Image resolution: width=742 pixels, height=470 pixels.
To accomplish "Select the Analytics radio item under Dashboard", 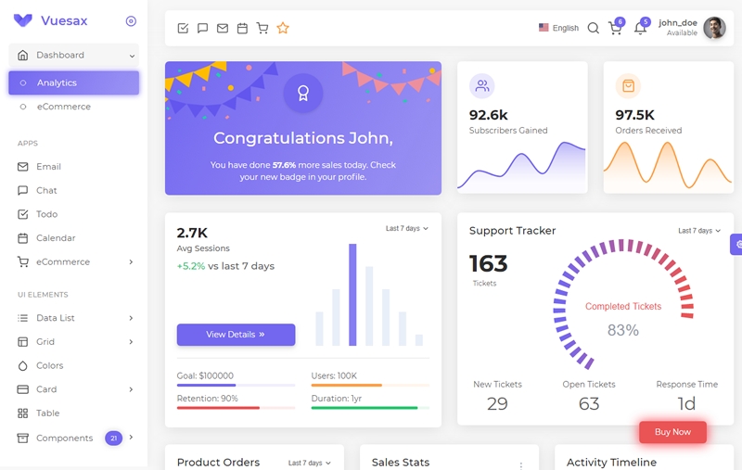I will click(x=74, y=83).
